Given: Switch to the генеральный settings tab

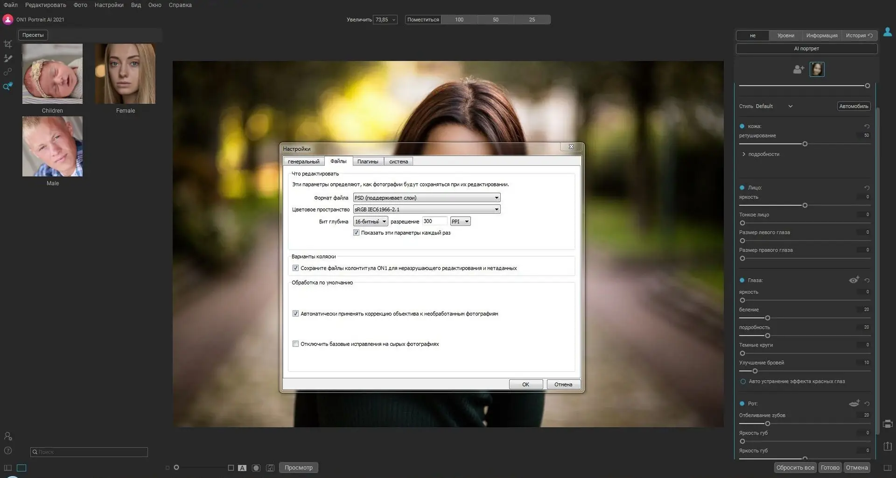Looking at the screenshot, I should [304, 162].
